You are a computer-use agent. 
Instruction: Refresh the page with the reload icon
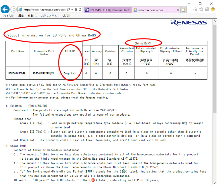80,10
